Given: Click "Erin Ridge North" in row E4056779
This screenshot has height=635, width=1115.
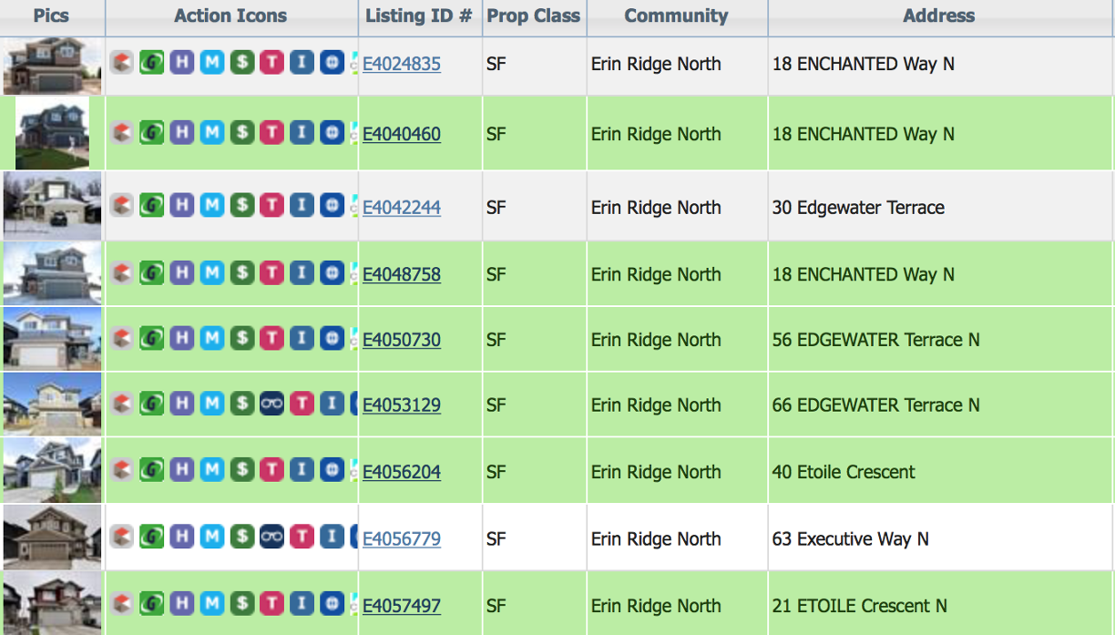Looking at the screenshot, I should pyautogui.click(x=656, y=539).
